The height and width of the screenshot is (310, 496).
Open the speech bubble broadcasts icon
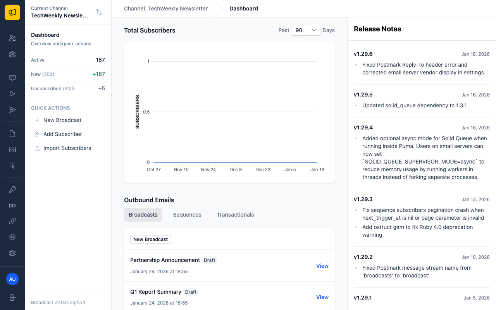point(12,77)
